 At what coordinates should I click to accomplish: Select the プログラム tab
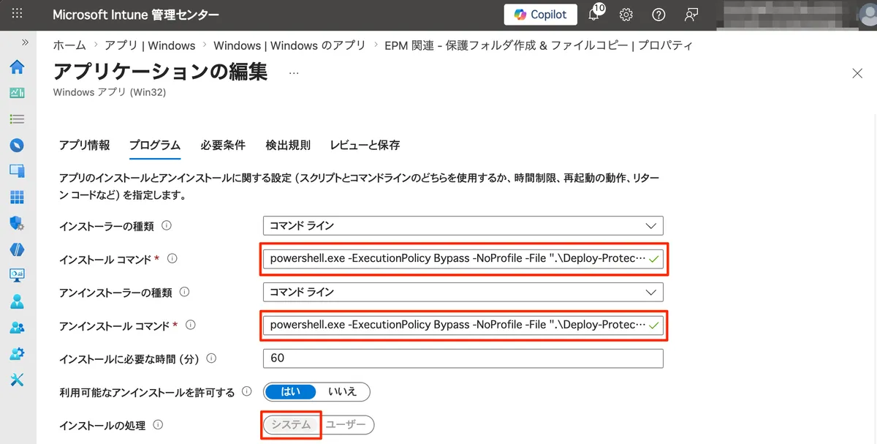tap(155, 145)
